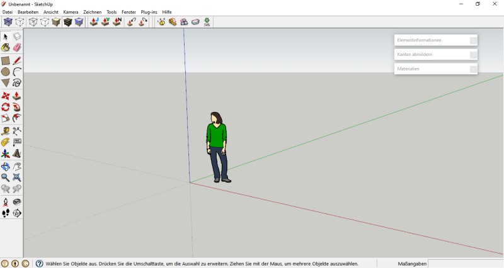Toggle Back Edges display style
Image resolution: width=504 pixels, height=268 pixels.
pos(20,22)
